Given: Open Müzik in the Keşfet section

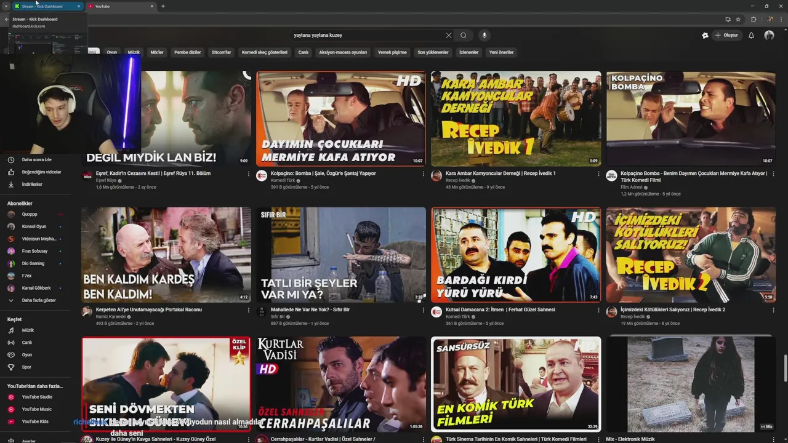Looking at the screenshot, I should 37,330.
